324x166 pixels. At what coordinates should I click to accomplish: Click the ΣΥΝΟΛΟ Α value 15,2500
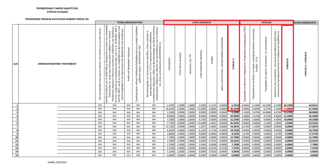[x=235, y=120]
